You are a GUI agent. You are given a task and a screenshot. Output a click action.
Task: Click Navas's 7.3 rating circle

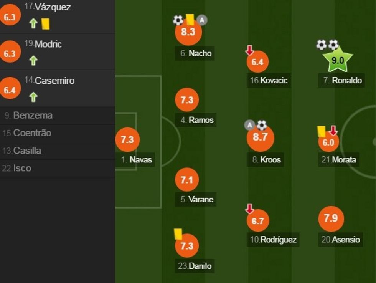(127, 139)
